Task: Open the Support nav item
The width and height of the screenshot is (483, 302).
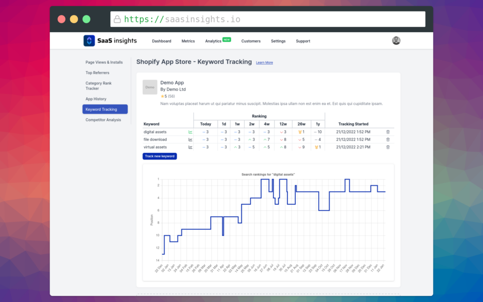Action: (303, 41)
